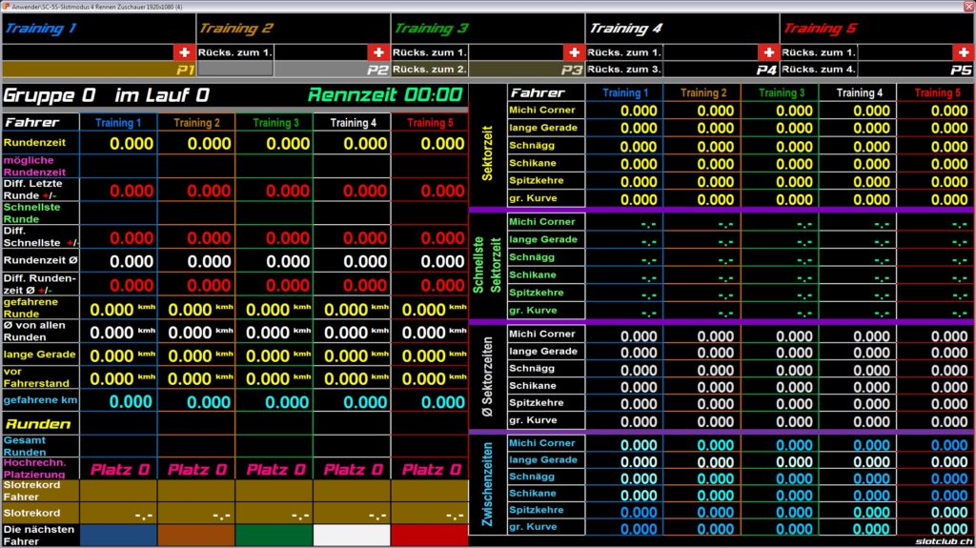Select the Swiss flag in Training 3 panel
The height and width of the screenshot is (548, 976).
[x=574, y=52]
